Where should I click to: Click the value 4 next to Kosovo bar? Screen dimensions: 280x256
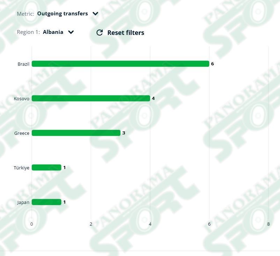pos(153,98)
